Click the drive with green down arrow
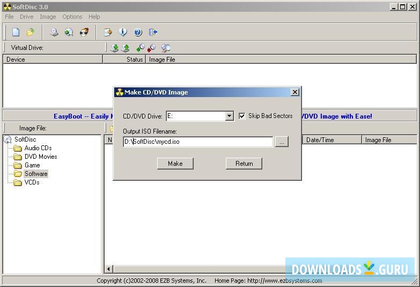420x287 pixels. pos(115,48)
